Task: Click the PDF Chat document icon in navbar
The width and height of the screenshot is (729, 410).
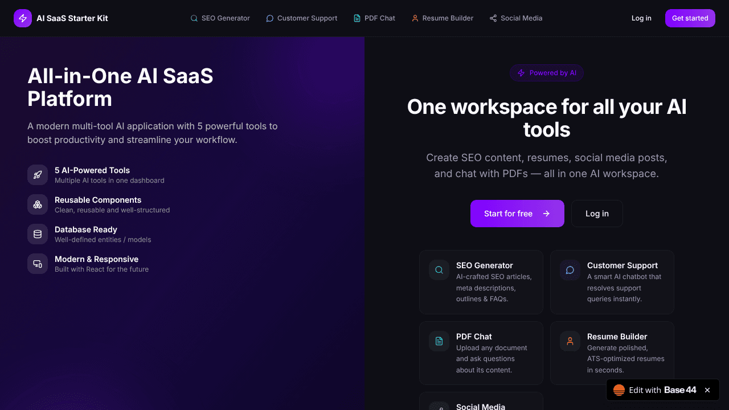Action: click(x=357, y=18)
